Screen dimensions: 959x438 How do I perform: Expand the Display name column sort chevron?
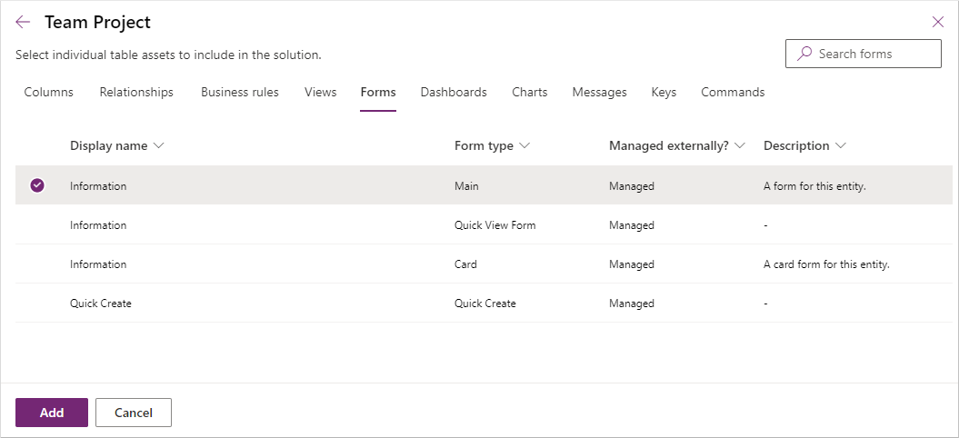point(159,146)
